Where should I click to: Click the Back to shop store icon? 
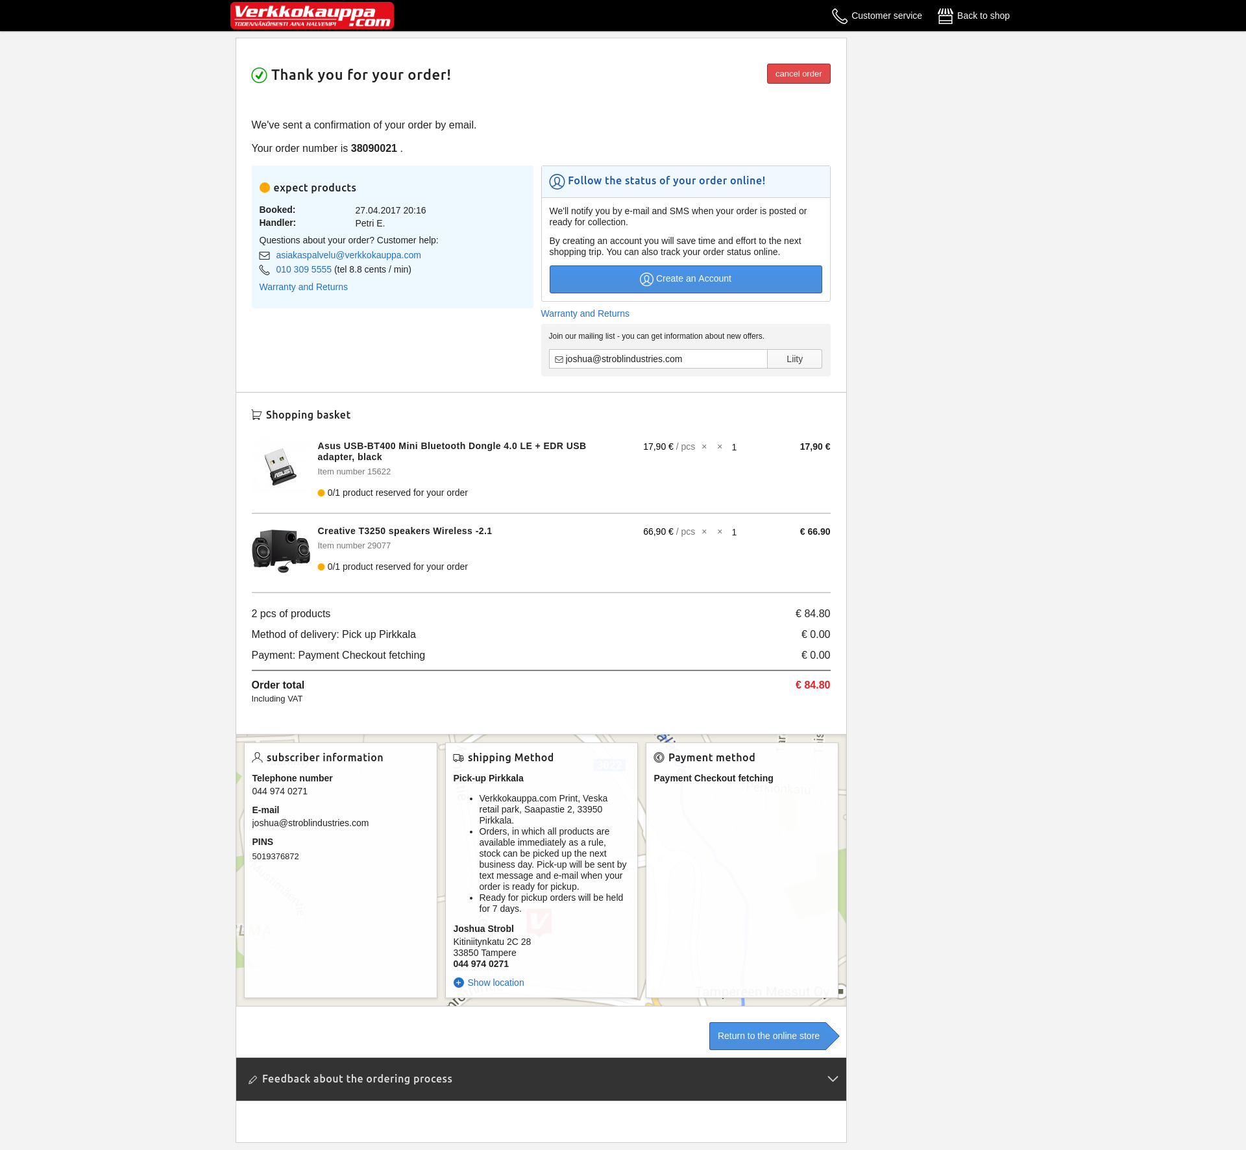tap(946, 16)
